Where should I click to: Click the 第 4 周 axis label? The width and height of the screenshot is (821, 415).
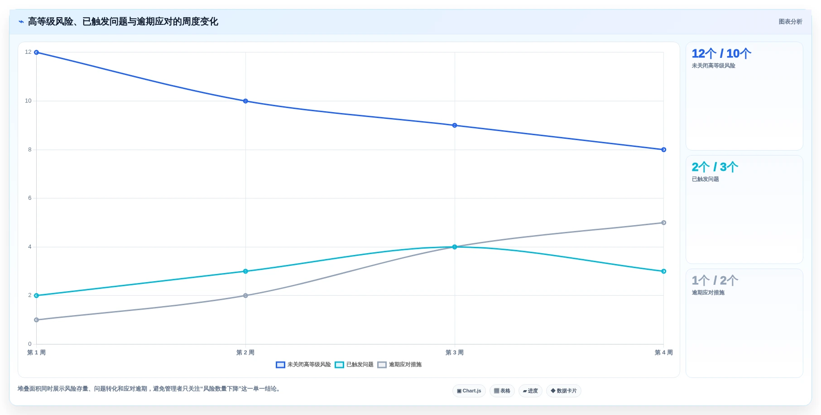tap(664, 353)
